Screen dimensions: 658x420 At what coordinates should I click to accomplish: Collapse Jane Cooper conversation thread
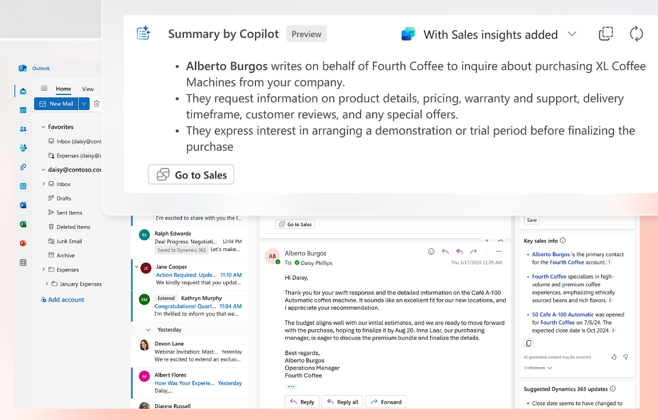[137, 267]
